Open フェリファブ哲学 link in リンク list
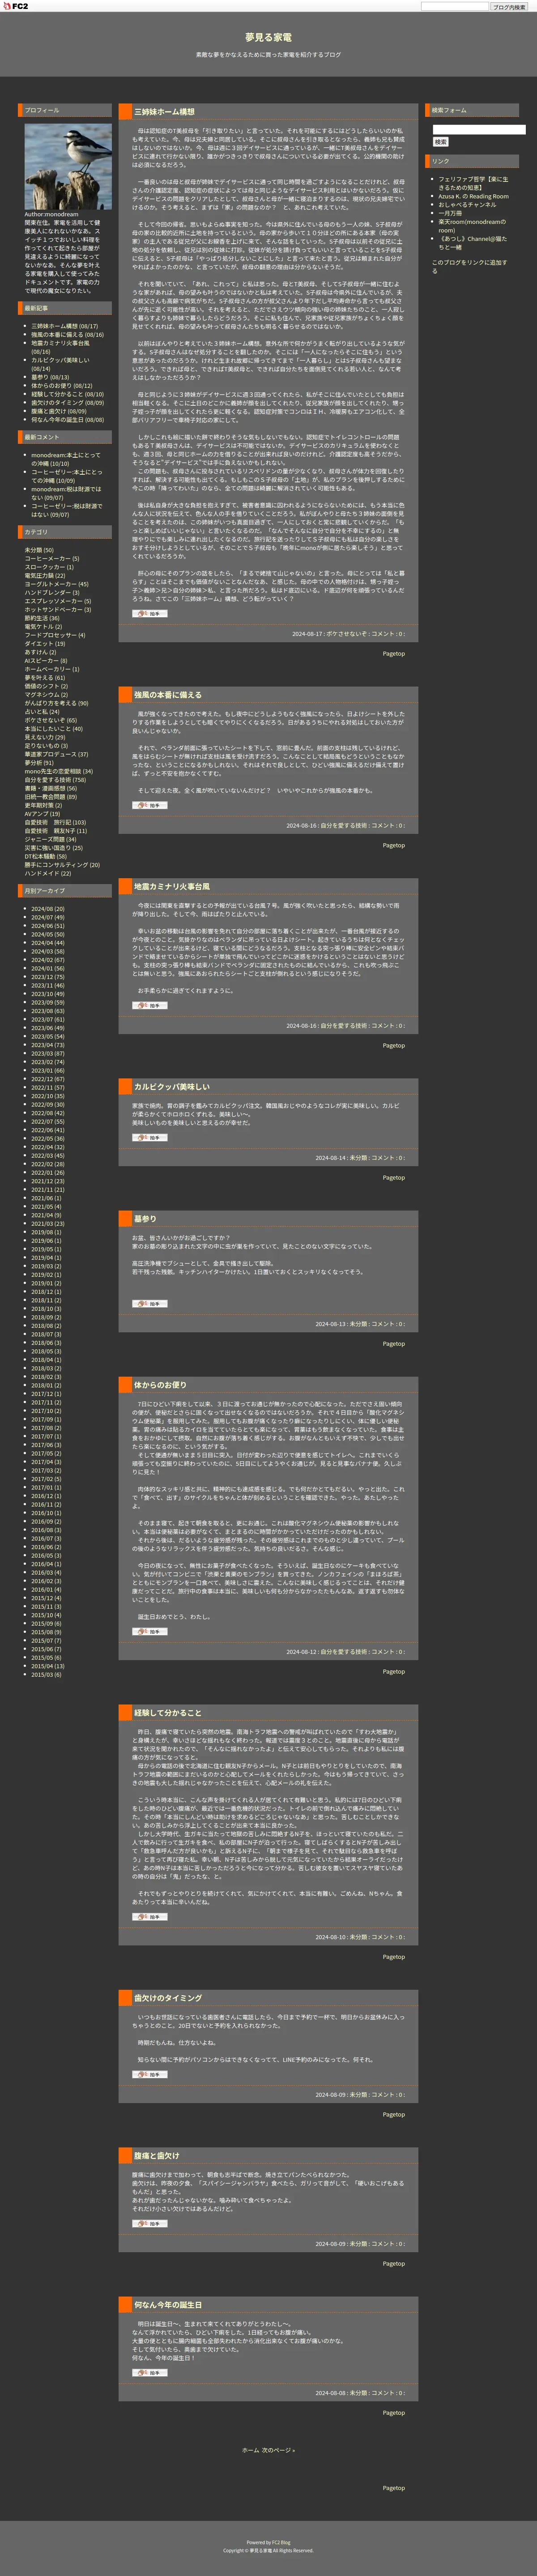 (x=473, y=184)
